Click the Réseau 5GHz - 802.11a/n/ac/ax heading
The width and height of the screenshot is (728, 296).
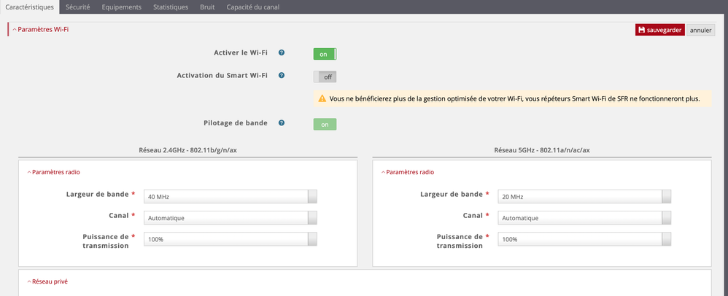[542, 150]
